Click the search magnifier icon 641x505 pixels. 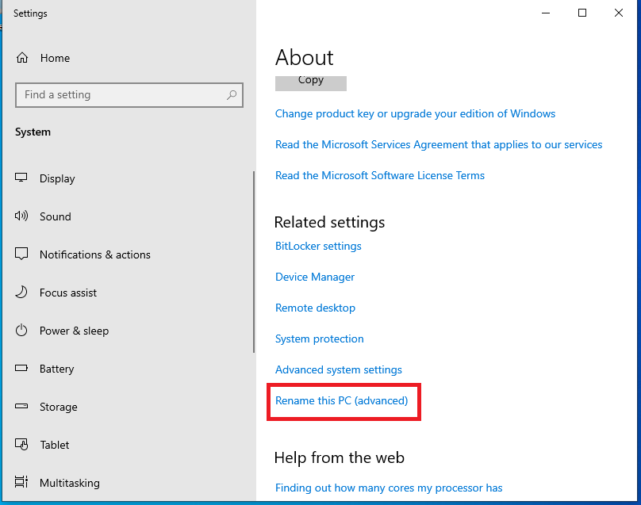[x=232, y=95]
